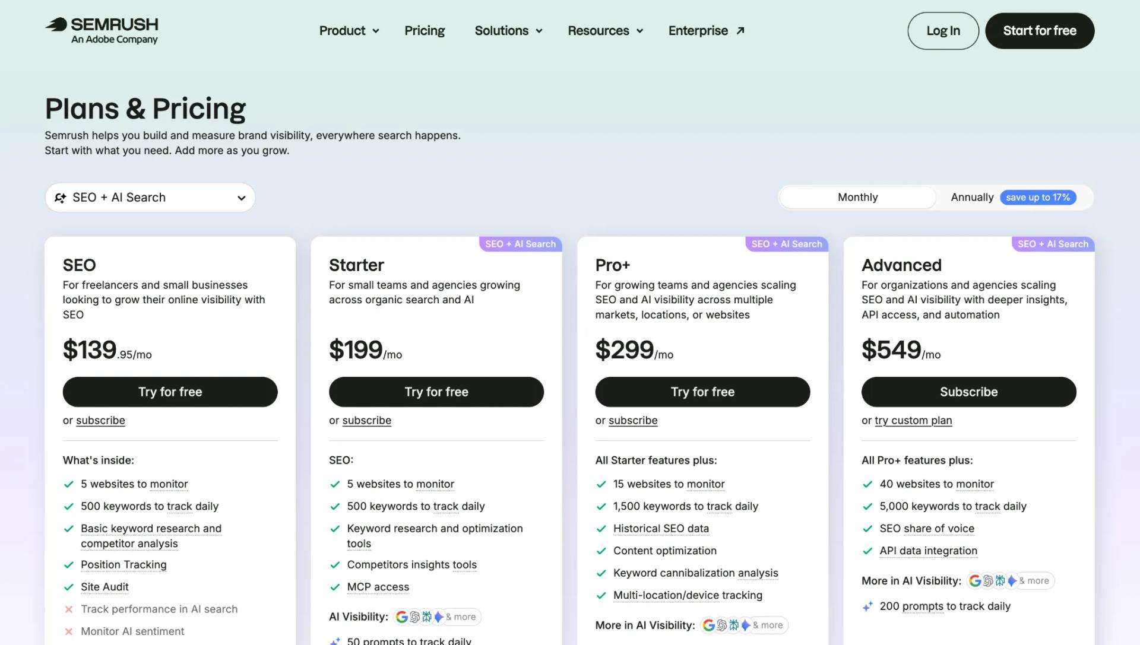Try the SEO plan for free
The height and width of the screenshot is (645, 1140).
coord(170,392)
